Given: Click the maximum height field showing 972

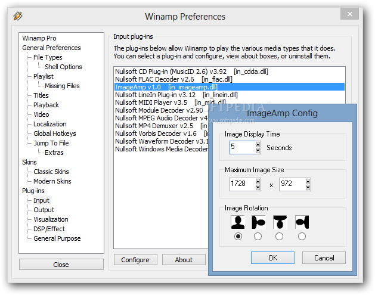Looking at the screenshot, I should point(293,184).
